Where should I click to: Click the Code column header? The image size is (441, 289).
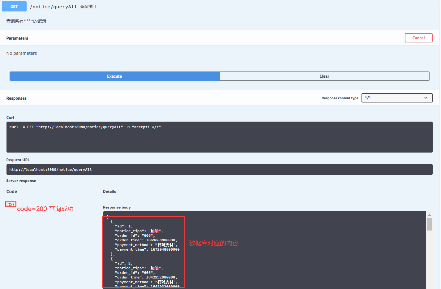coord(12,192)
